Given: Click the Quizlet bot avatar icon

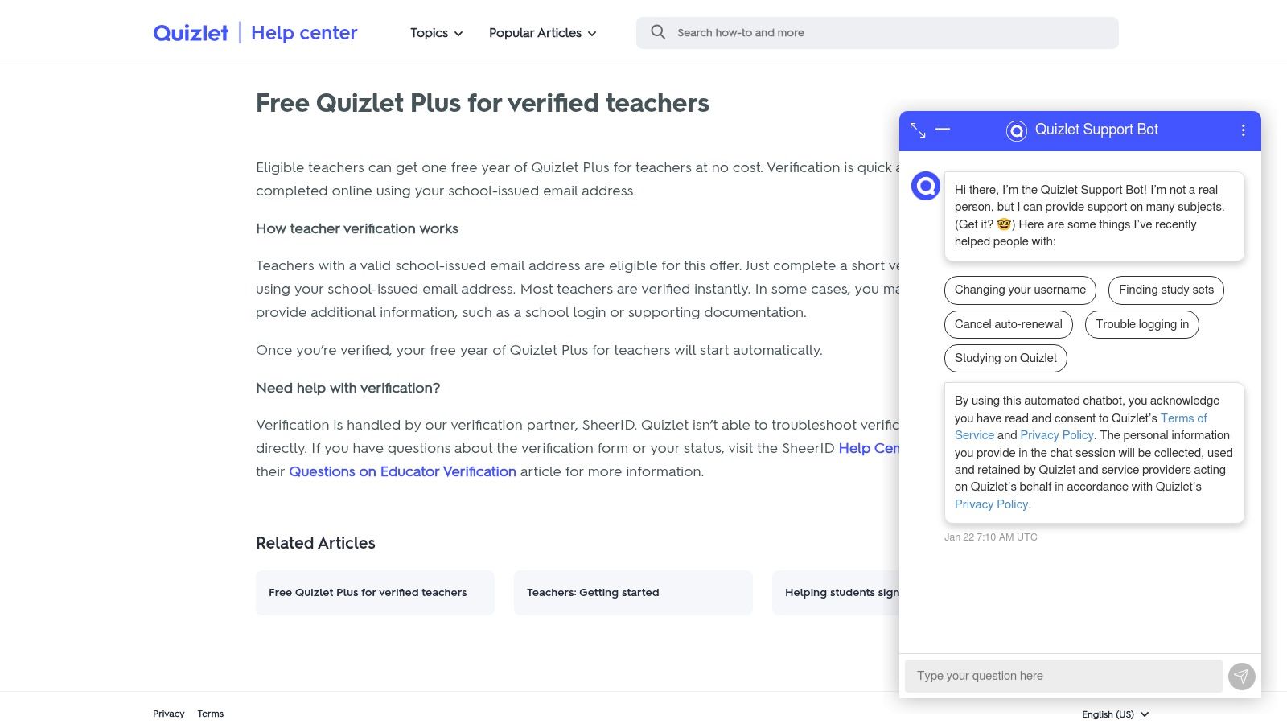Looking at the screenshot, I should 926,185.
